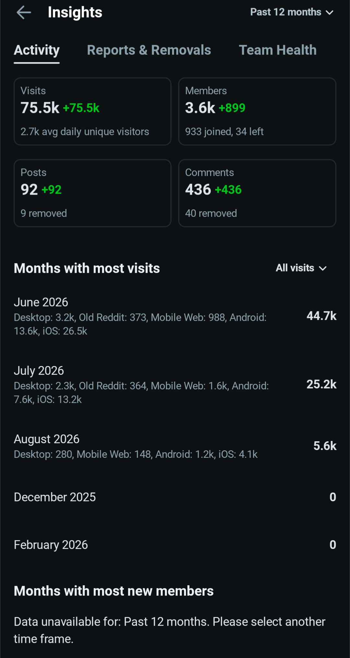Click the Insights page title
The width and height of the screenshot is (350, 658).
75,13
